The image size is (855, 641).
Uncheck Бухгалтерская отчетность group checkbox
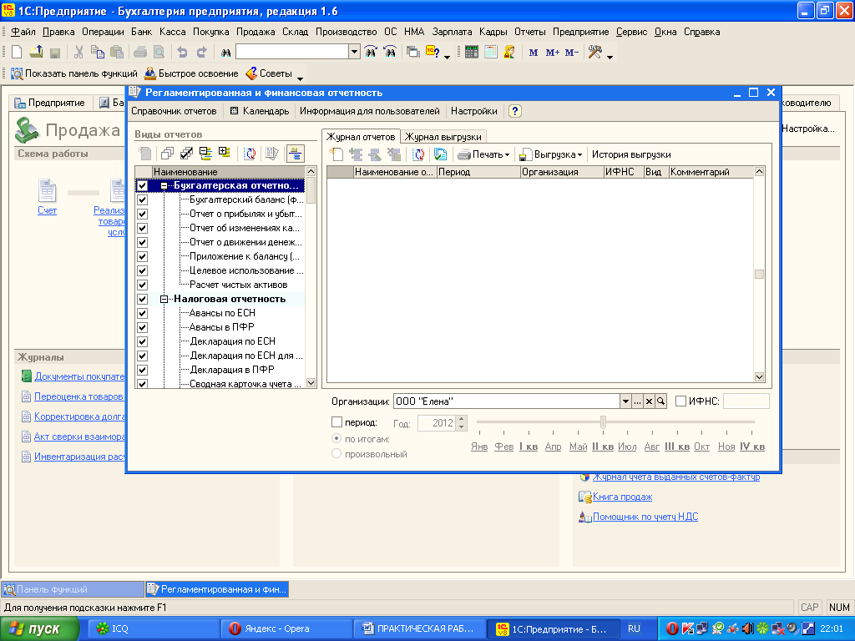point(142,185)
